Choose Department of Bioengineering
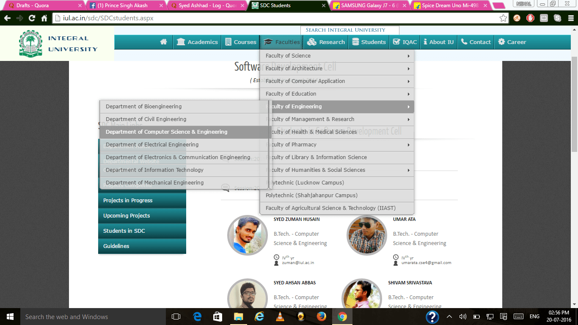The image size is (578, 325). click(x=185, y=107)
